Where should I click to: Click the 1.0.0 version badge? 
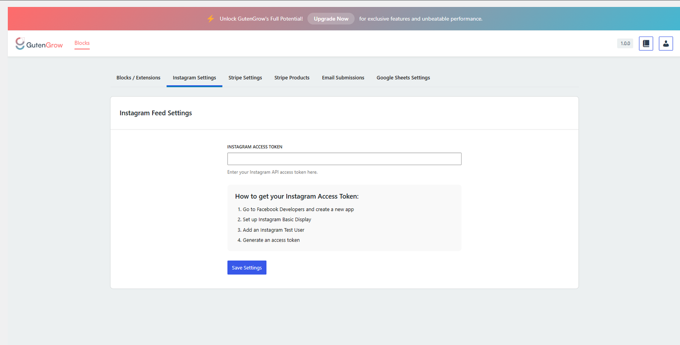pos(625,43)
